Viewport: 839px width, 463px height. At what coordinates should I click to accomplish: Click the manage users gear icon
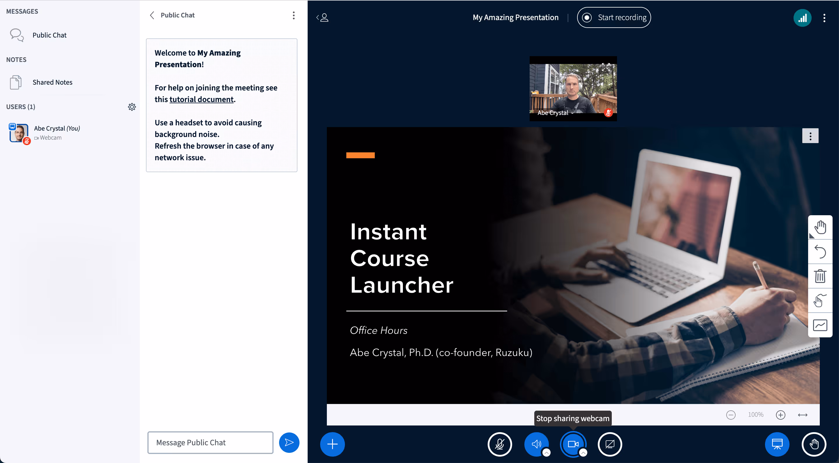coord(132,107)
